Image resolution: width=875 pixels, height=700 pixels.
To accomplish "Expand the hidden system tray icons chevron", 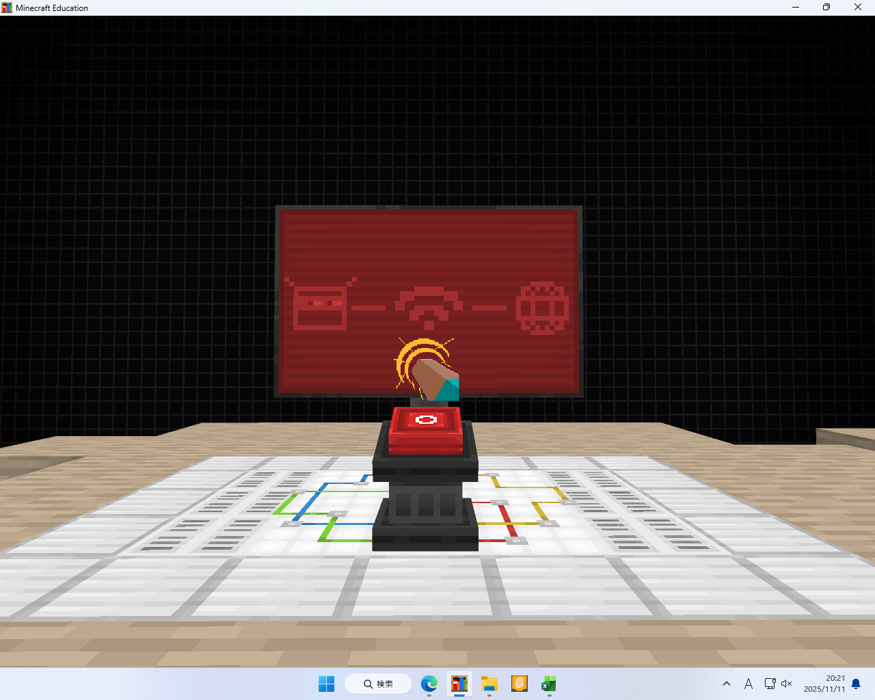I will point(727,684).
